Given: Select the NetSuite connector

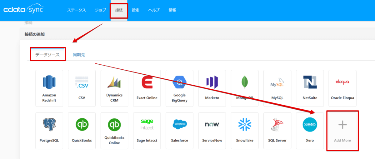Looking at the screenshot, I should pyautogui.click(x=310, y=88).
